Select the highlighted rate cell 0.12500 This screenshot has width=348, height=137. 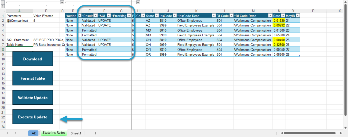[279, 45]
